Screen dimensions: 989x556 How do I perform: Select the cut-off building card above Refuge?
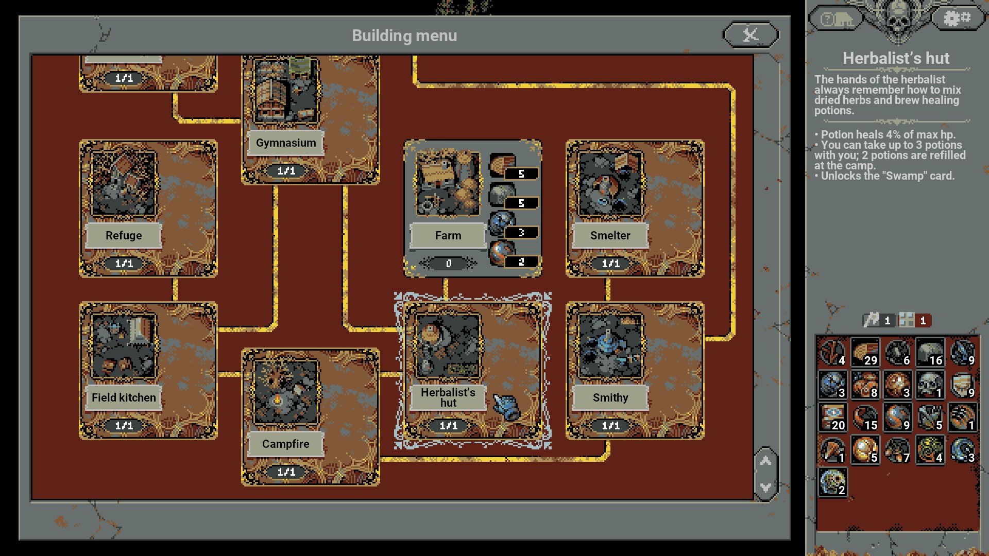click(x=148, y=74)
